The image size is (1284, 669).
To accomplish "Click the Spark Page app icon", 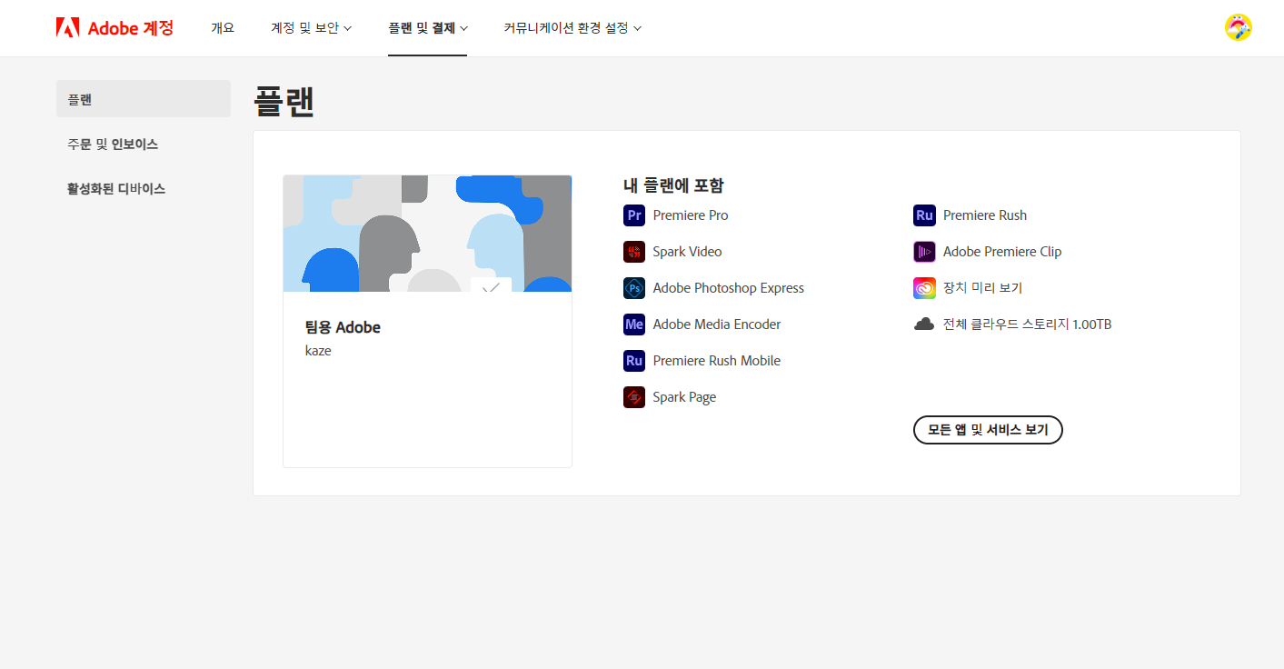I will point(634,397).
